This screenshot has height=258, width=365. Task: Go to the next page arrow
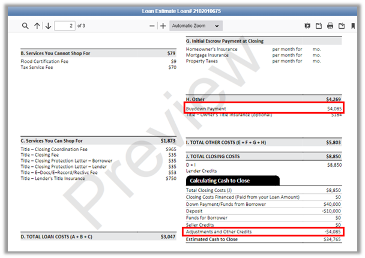point(47,26)
